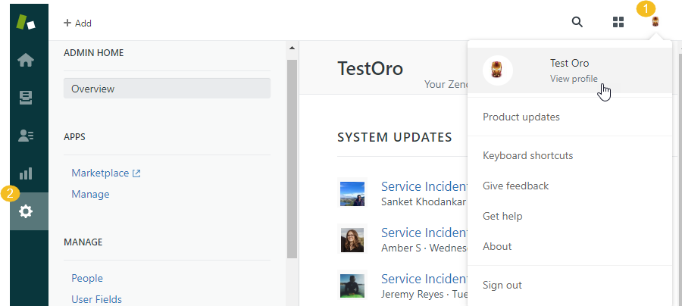Open the Reporting bar chart icon
This screenshot has height=306, width=682.
pos(25,173)
